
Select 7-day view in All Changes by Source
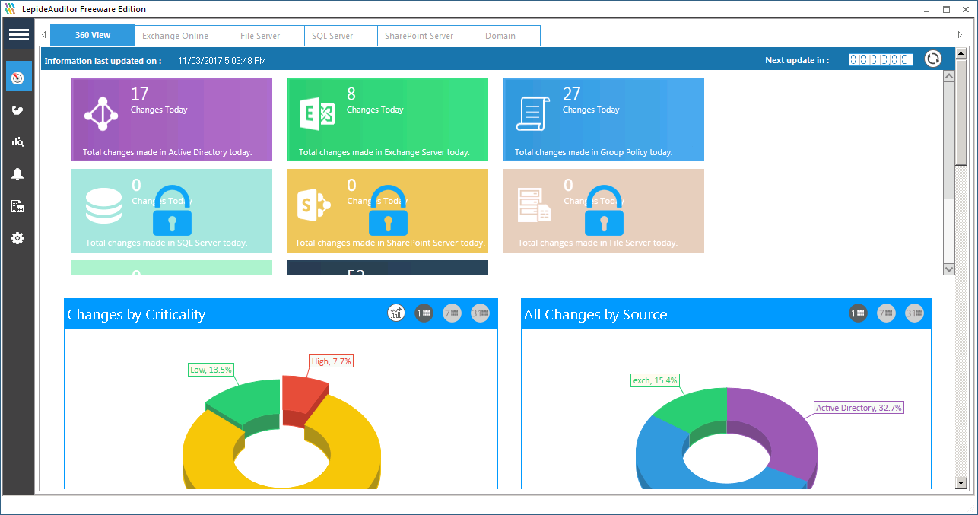click(x=887, y=313)
